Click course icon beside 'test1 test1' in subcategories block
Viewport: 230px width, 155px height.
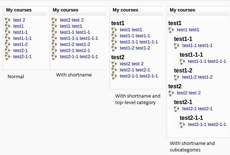click(171, 30)
